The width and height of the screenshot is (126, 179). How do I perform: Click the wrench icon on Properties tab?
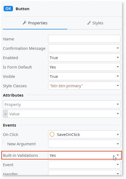(25, 23)
